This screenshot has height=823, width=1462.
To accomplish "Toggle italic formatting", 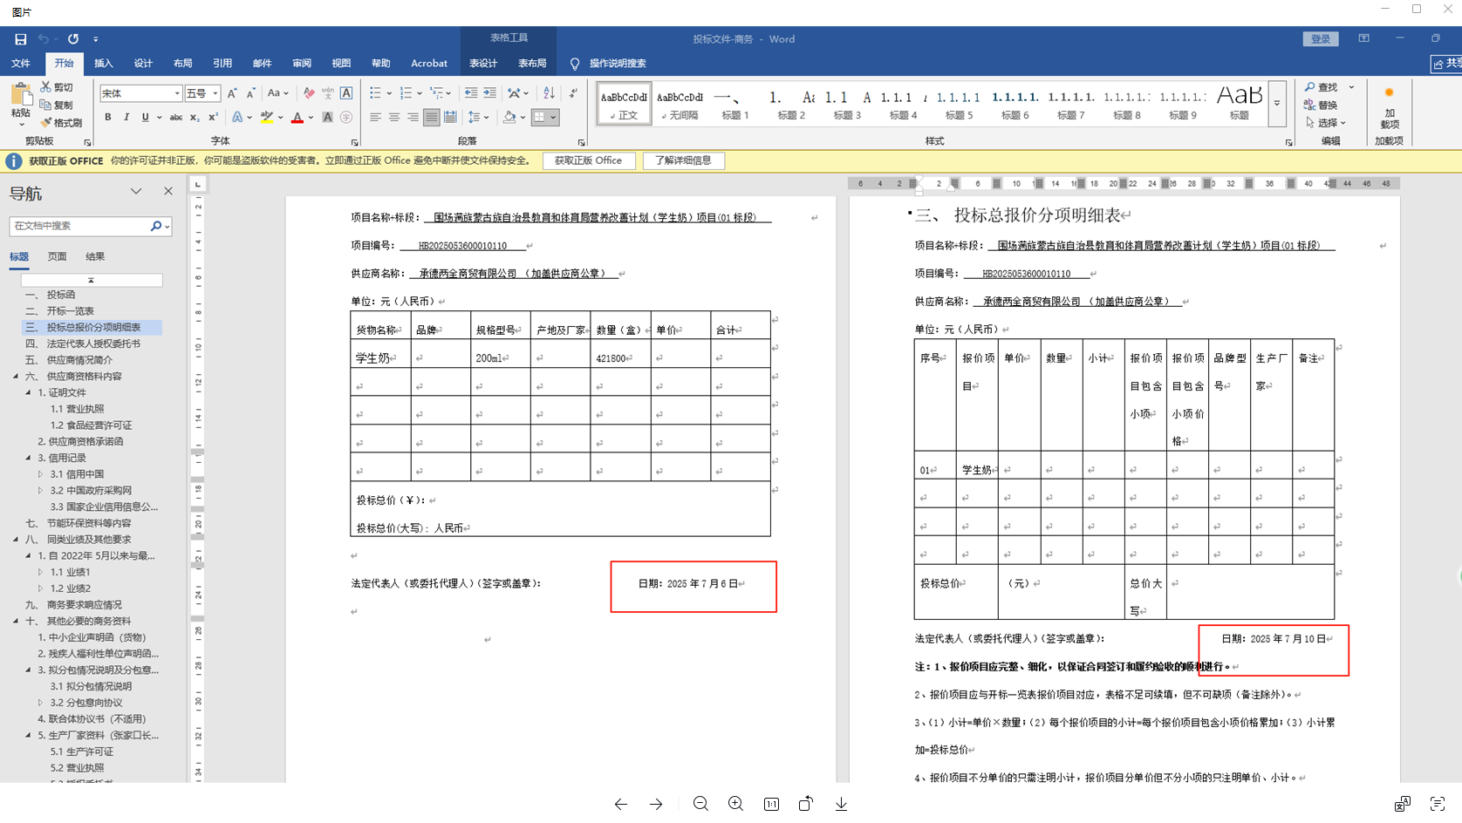I will [126, 117].
